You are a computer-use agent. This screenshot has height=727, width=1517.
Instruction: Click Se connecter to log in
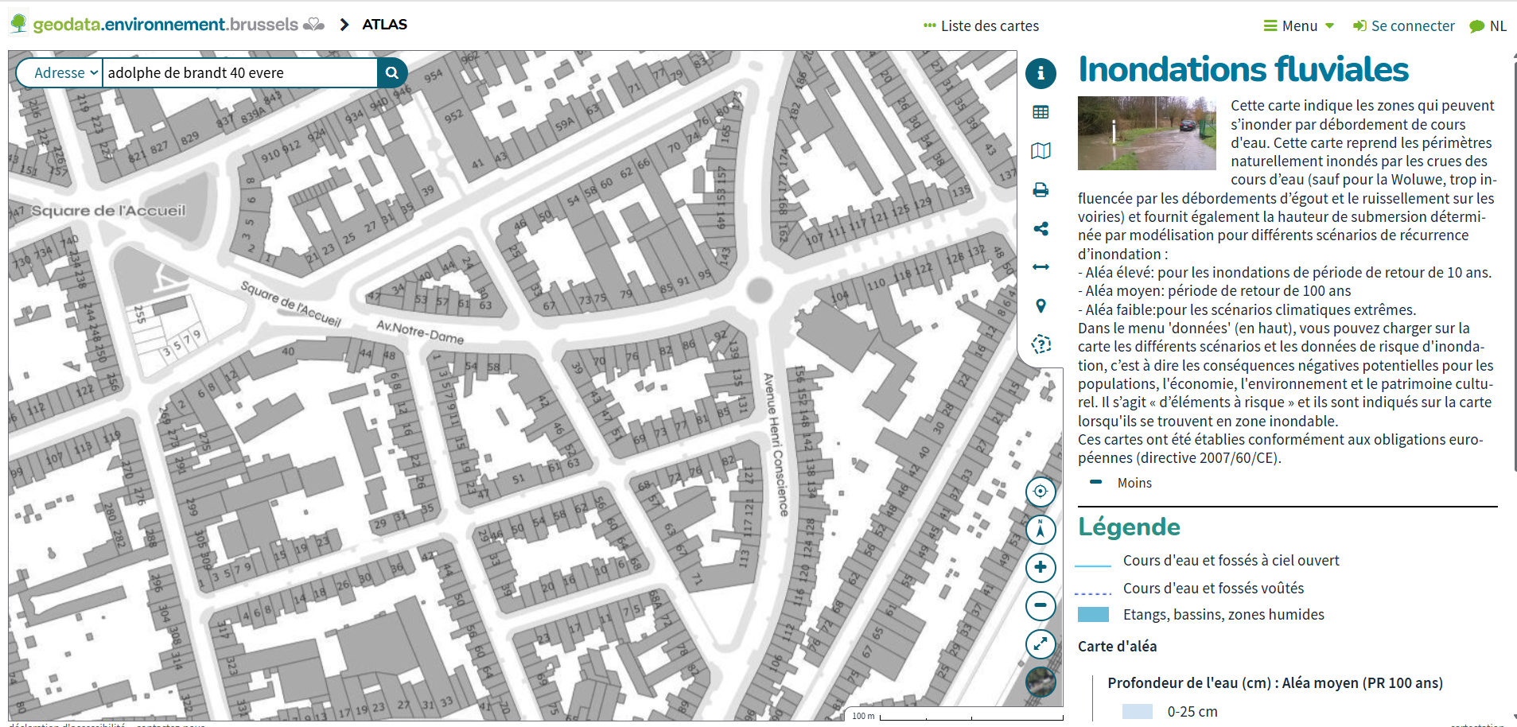tap(1404, 26)
